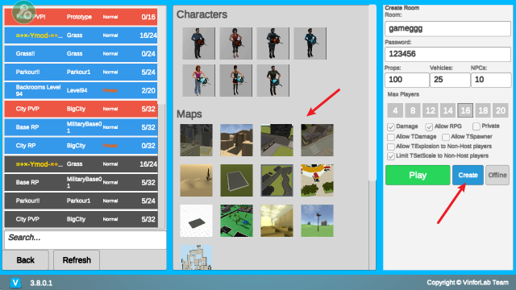
Task: Choose the fourth character in top row
Action: coord(310,43)
